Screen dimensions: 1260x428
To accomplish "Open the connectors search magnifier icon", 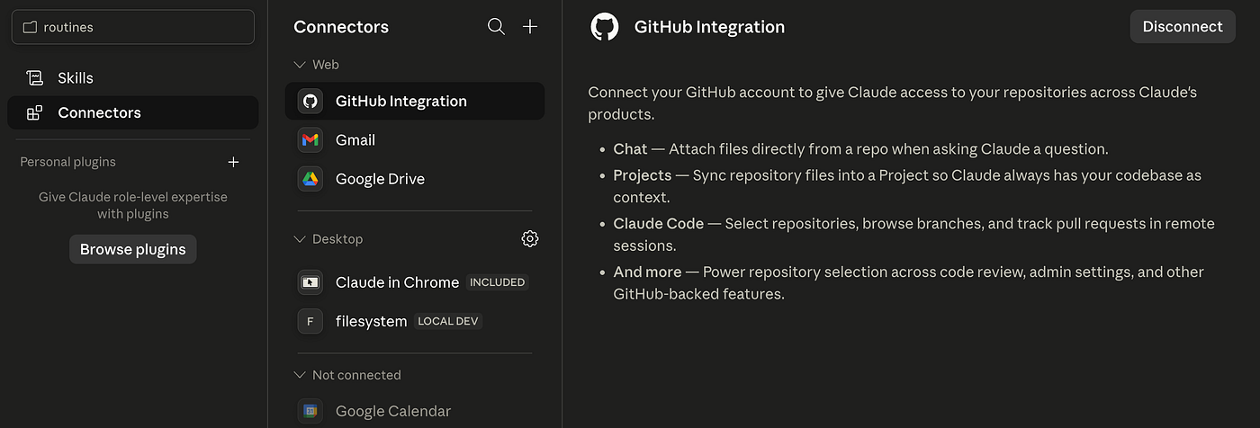I will [496, 27].
